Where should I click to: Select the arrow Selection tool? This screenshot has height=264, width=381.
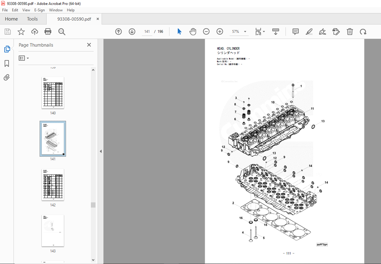pyautogui.click(x=180, y=32)
